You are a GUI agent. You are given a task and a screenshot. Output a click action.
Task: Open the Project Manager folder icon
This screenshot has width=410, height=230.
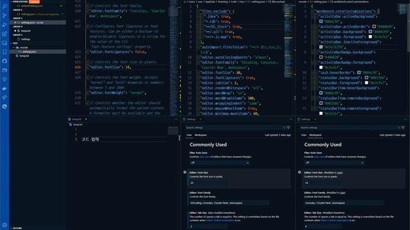coord(4,70)
